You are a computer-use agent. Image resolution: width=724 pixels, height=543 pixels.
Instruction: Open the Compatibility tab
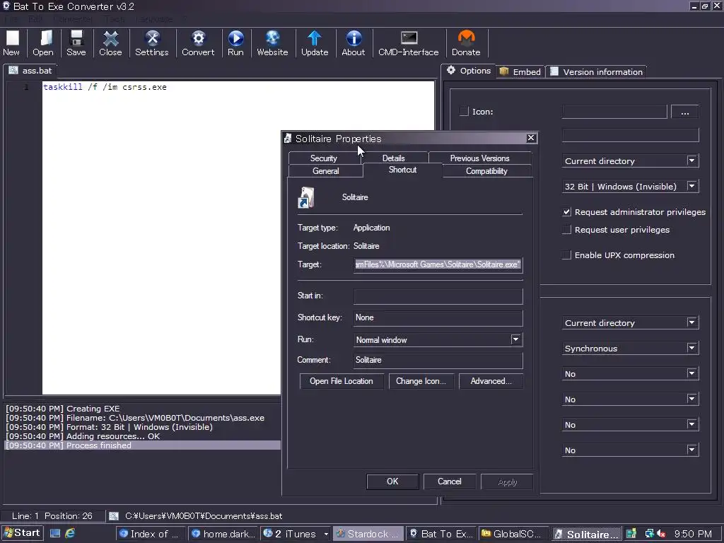486,171
